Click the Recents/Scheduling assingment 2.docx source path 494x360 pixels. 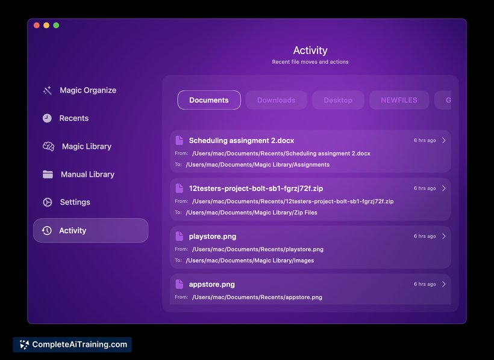pyautogui.click(x=281, y=153)
